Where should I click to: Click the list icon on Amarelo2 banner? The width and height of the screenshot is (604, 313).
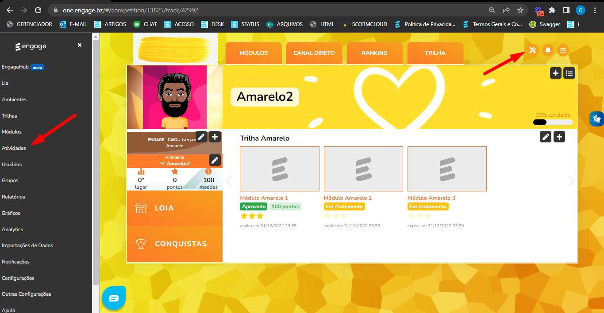tap(569, 73)
